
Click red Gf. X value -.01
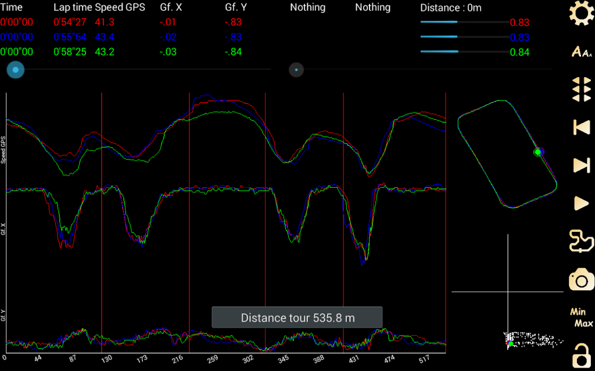pos(168,23)
